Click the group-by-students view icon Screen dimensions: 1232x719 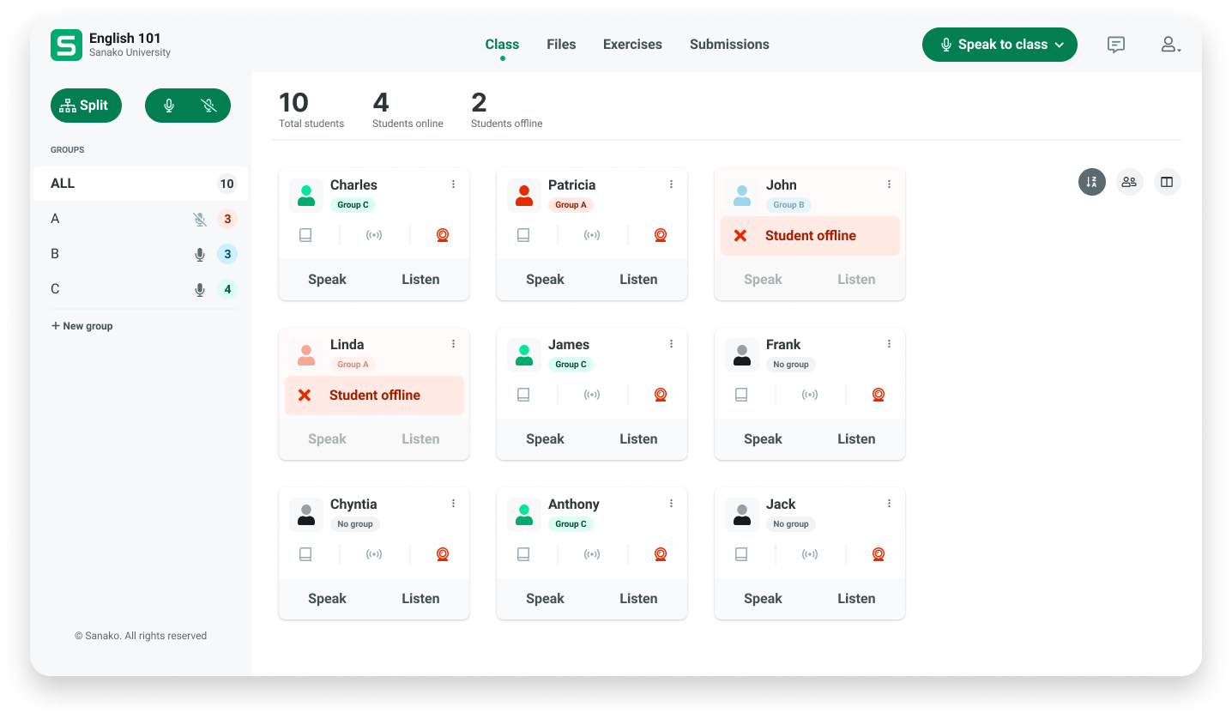[x=1129, y=182]
